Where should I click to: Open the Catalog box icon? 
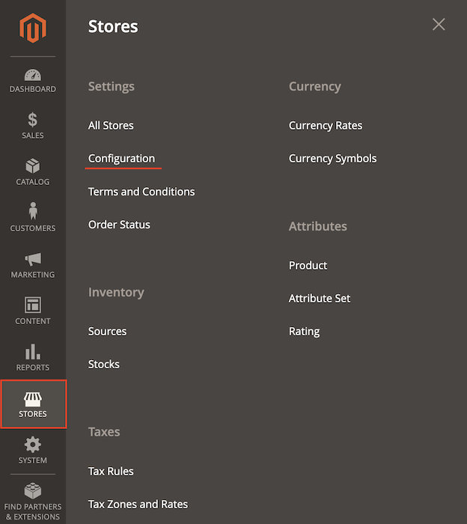point(33,166)
